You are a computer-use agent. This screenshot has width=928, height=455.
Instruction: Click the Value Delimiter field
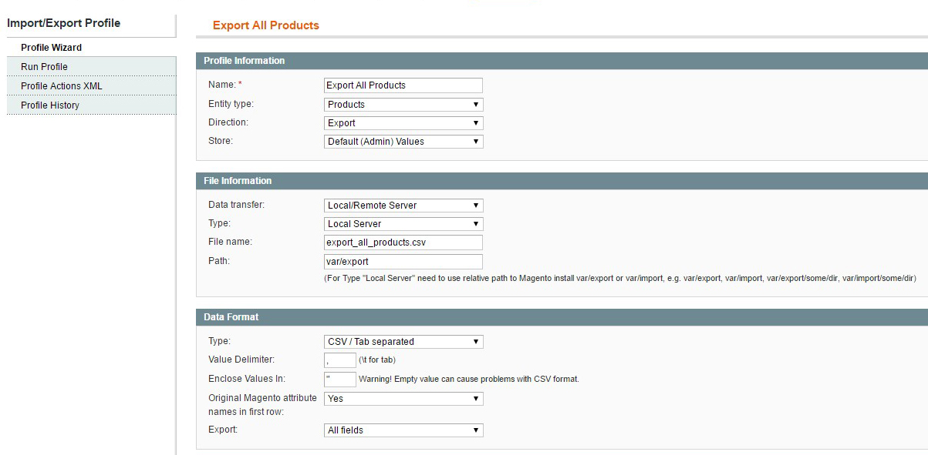click(340, 360)
